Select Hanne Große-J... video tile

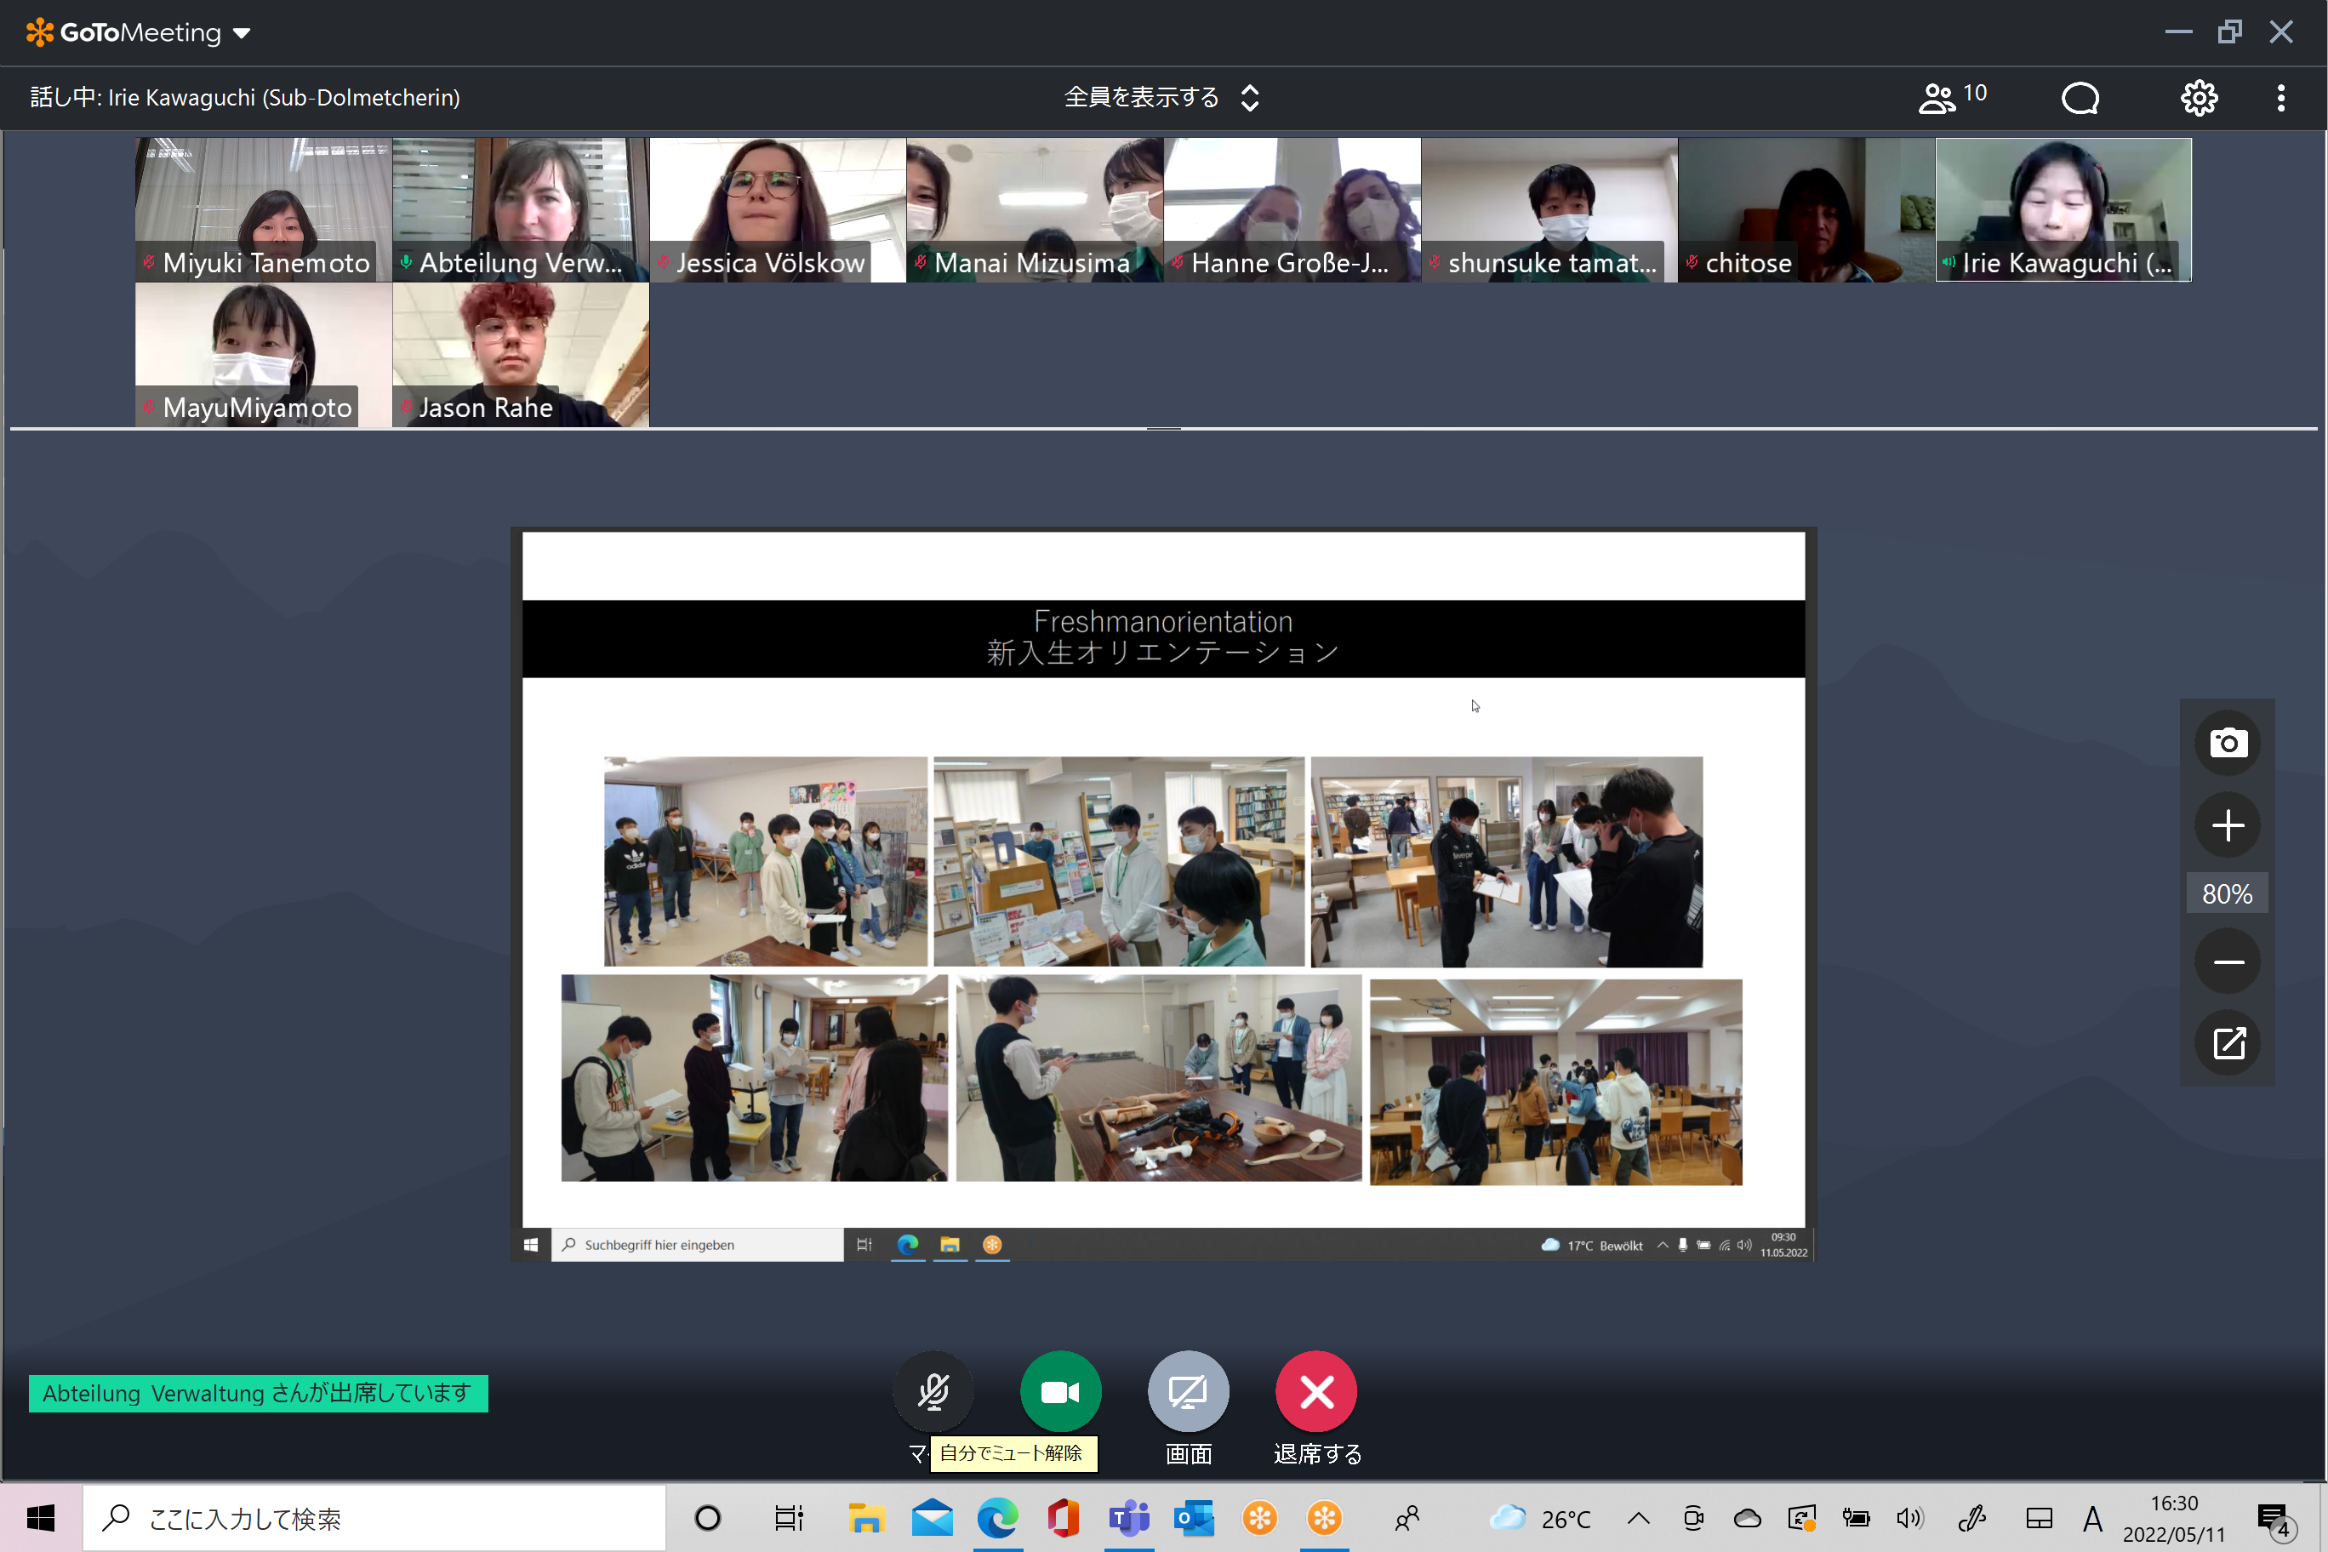click(1292, 210)
